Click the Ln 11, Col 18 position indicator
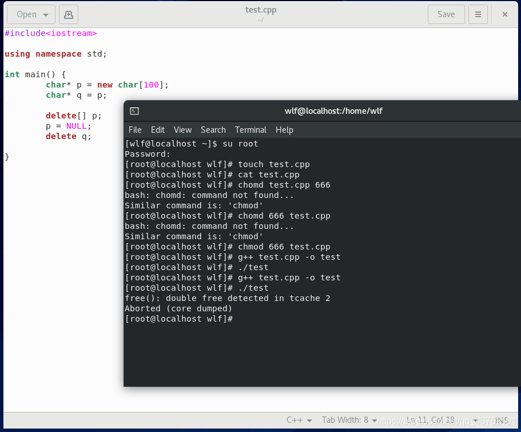The image size is (521, 432). (430, 420)
